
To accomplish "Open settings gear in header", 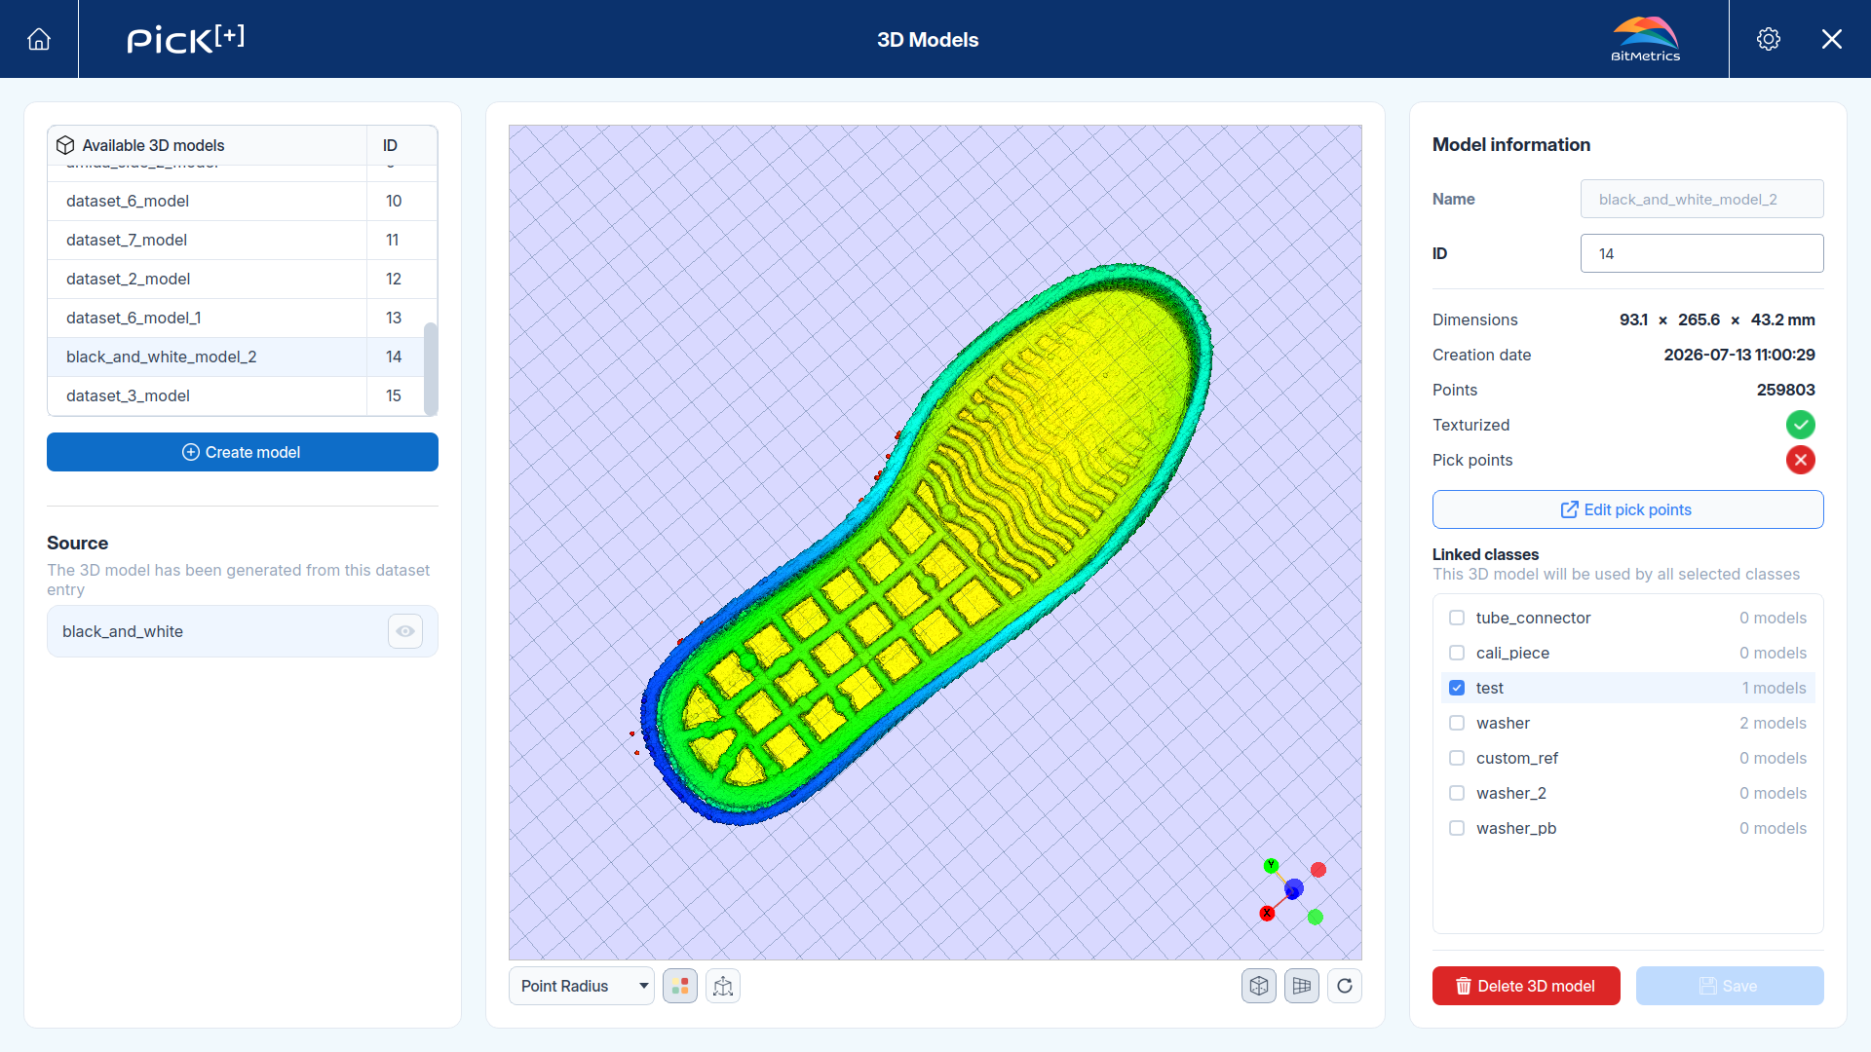I will [1769, 39].
